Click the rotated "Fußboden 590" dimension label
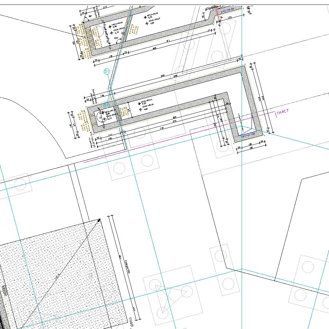The image size is (329, 329). (127, 267)
